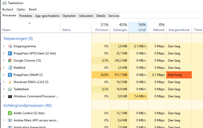Click the Taakbeheer title bar icon

coord(5,3)
